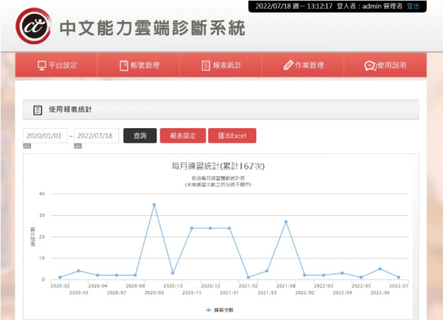Click the system logo icon
Image resolution: width=443 pixels, height=320 pixels.
point(33,26)
